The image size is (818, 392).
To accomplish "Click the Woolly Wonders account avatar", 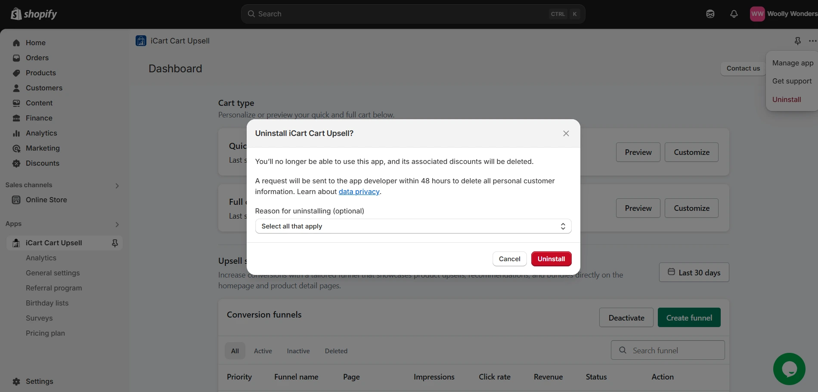I will (x=757, y=14).
